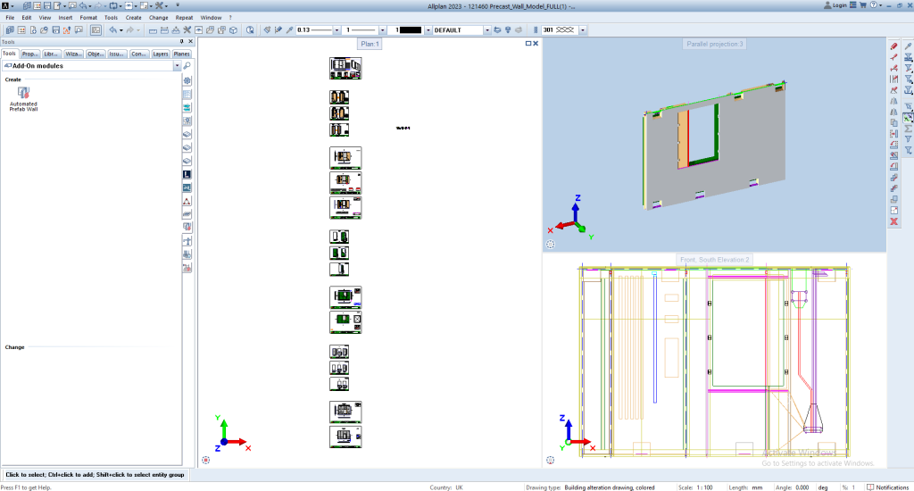
Task: Click the Login button
Action: tap(836, 5)
